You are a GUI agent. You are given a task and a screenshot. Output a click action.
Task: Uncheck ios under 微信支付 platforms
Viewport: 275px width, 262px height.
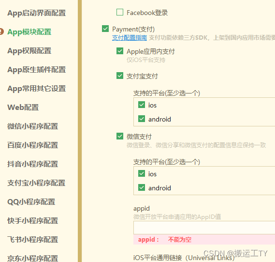pos(142,173)
